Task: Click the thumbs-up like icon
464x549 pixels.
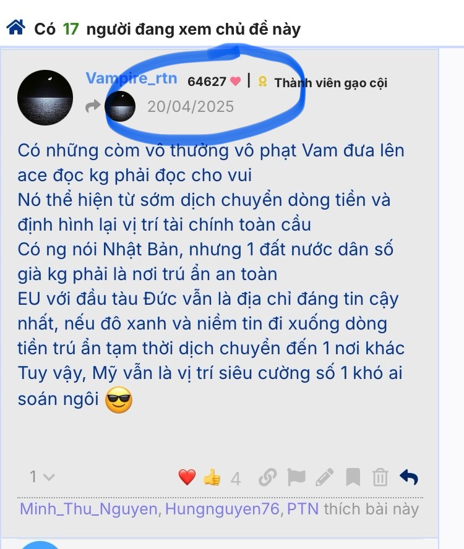Action: (x=212, y=477)
